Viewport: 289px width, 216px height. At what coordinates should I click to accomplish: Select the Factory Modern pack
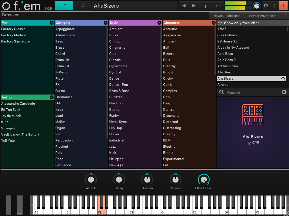pyautogui.click(x=14, y=35)
